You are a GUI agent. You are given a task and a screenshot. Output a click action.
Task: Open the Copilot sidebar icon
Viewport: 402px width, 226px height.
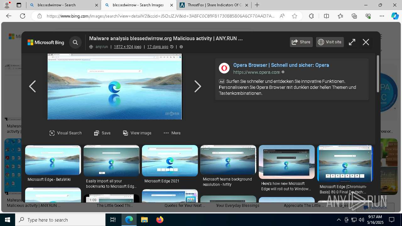click(395, 16)
